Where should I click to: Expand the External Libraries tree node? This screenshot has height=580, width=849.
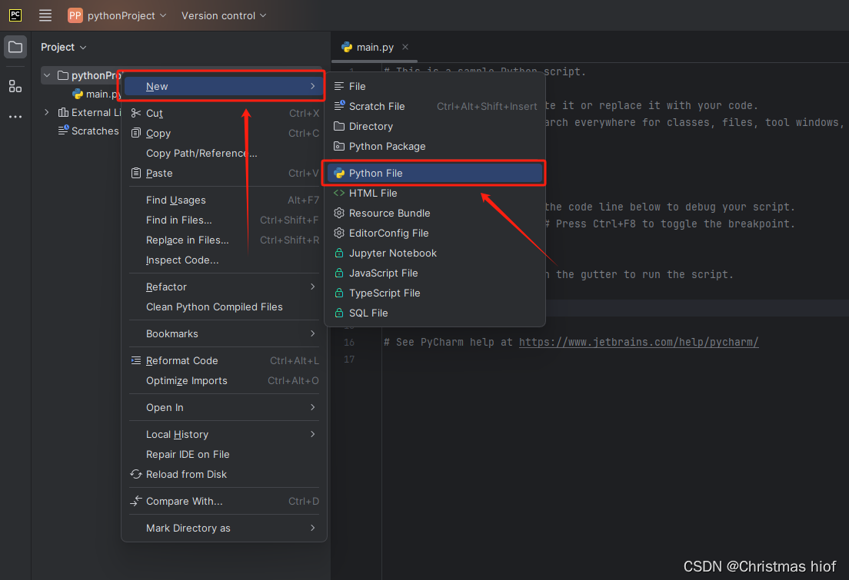47,112
